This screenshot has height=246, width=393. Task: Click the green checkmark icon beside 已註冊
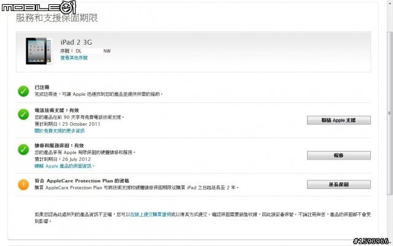coord(23,91)
